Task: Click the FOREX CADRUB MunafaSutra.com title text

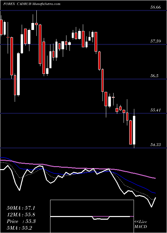Action: (32, 4)
